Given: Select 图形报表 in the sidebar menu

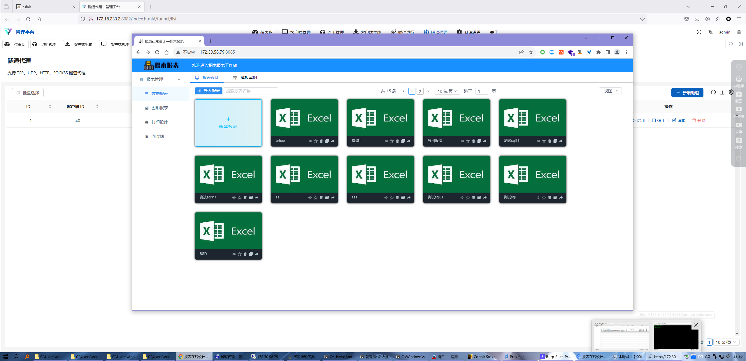Looking at the screenshot, I should [159, 108].
